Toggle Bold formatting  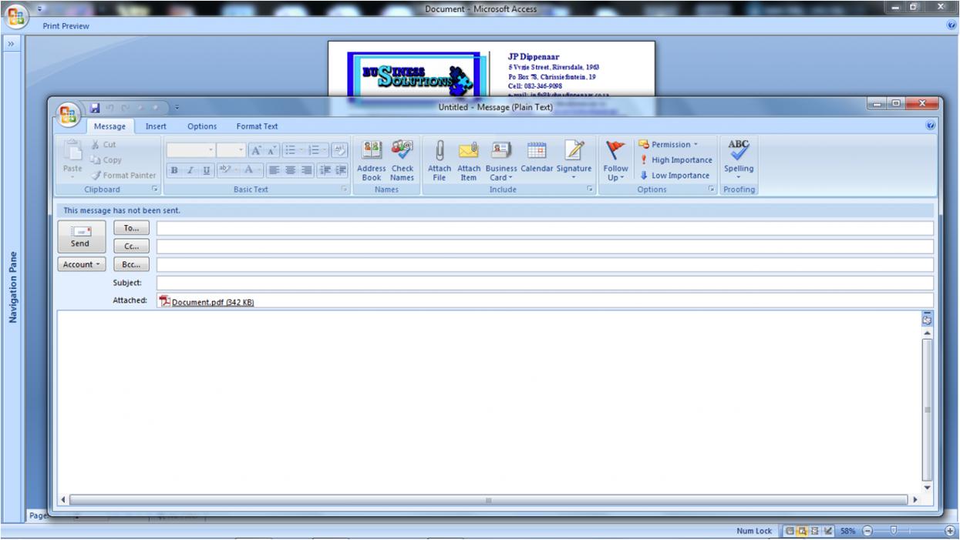tap(174, 169)
